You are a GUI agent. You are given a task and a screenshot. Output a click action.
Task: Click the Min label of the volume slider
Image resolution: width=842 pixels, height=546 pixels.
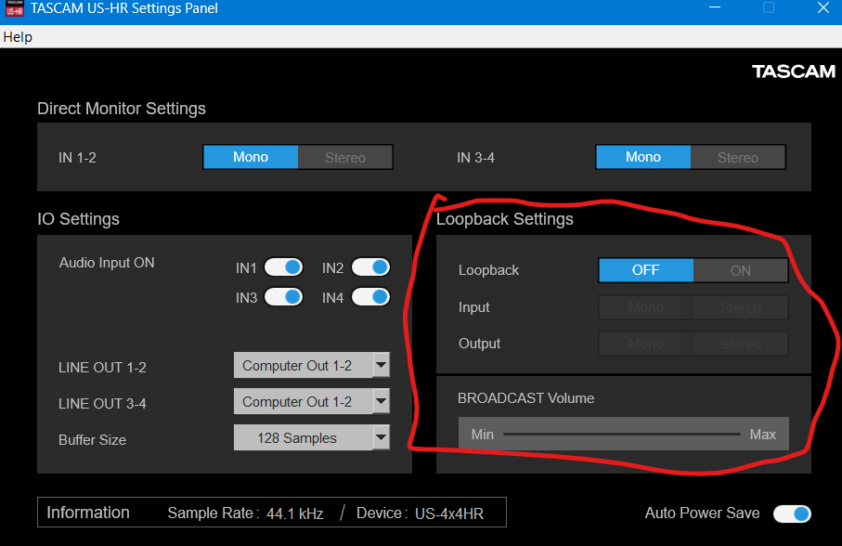tap(482, 435)
